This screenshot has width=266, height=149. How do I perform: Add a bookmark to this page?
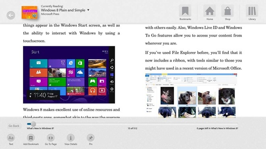point(31,139)
